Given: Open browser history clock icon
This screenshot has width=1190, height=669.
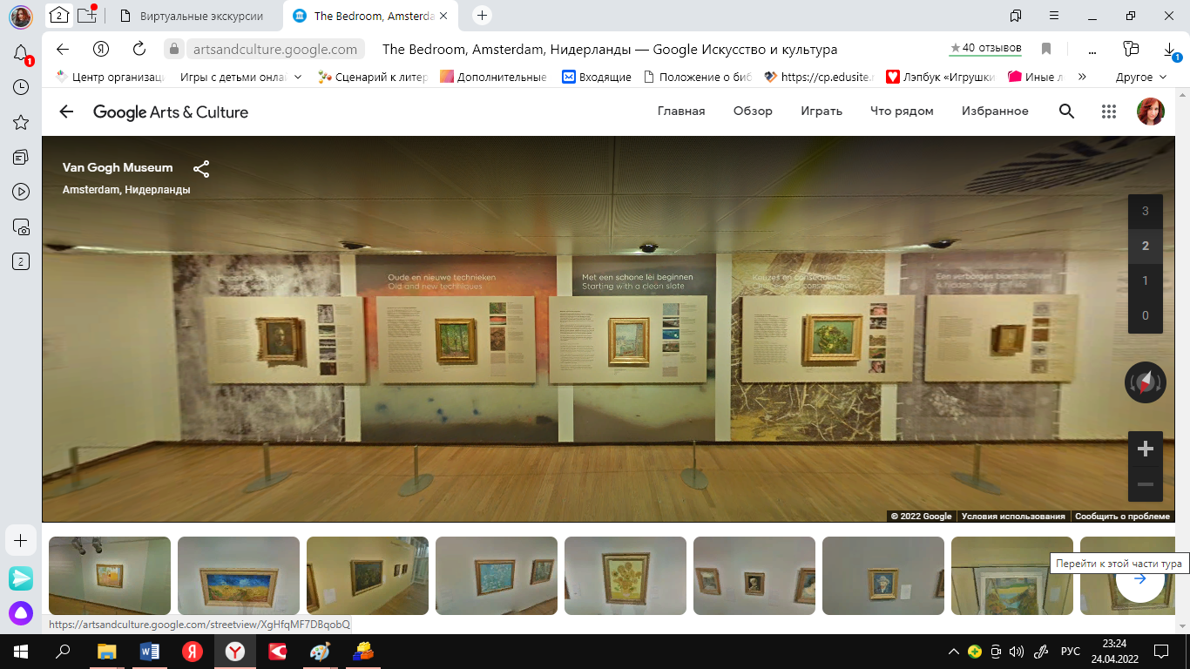Looking at the screenshot, I should [21, 87].
